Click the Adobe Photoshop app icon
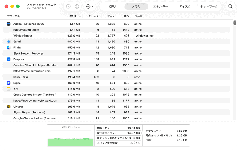This screenshot has height=150, width=237. point(9,24)
